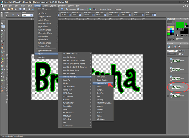189x138 pixels.
Task: Toggle visibility eye of Raster 2 layer
Action: tap(171, 80)
